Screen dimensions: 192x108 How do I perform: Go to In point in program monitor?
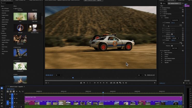click(x=95, y=83)
